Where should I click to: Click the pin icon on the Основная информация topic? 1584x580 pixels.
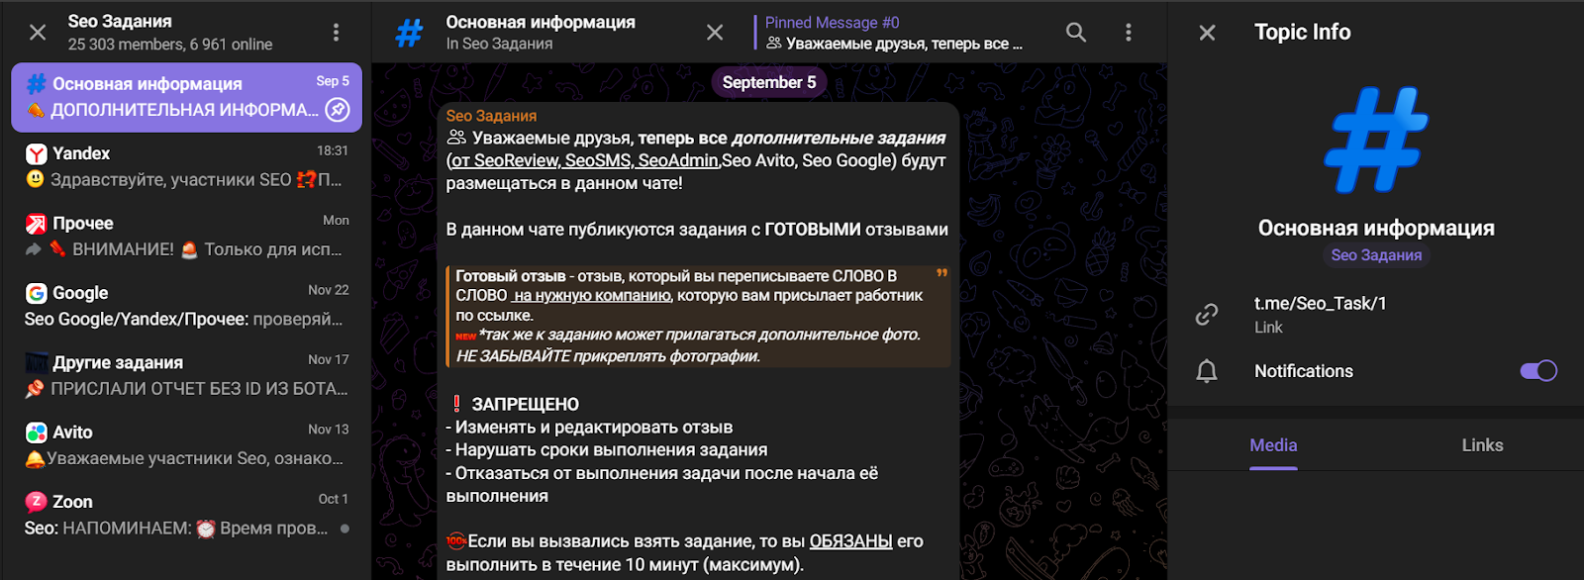(339, 110)
